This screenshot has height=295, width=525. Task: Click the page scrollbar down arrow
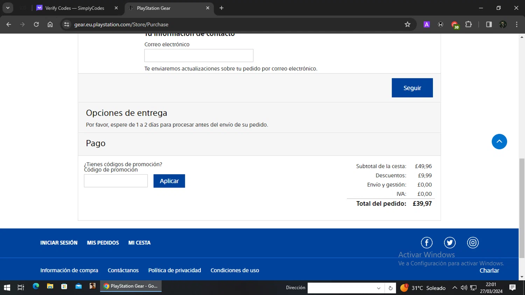tap(522, 277)
